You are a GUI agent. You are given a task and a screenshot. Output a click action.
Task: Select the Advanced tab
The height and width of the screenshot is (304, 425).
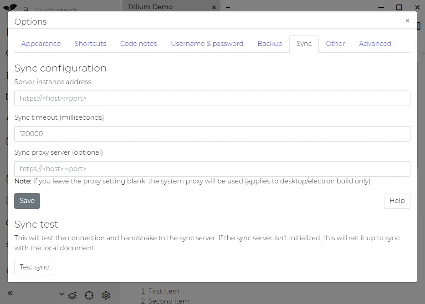coord(375,44)
